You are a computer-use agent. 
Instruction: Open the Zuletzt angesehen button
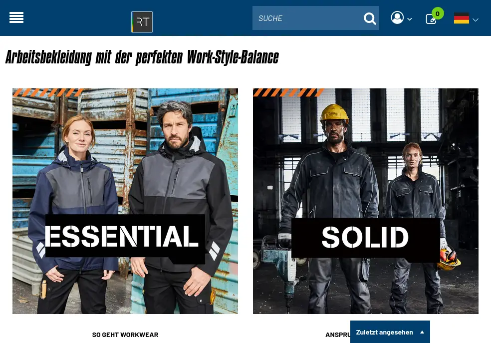coord(390,332)
